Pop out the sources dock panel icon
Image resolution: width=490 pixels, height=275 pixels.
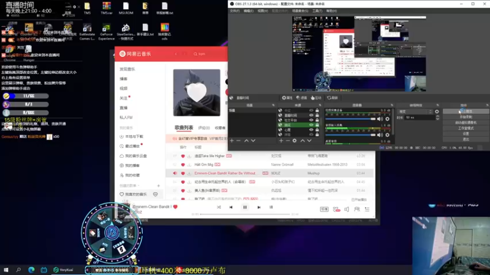coord(320,105)
